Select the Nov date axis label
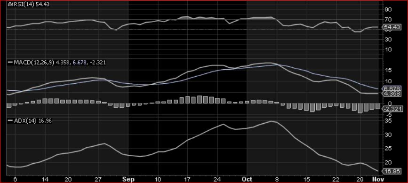The width and height of the screenshot is (408, 183). (376, 179)
